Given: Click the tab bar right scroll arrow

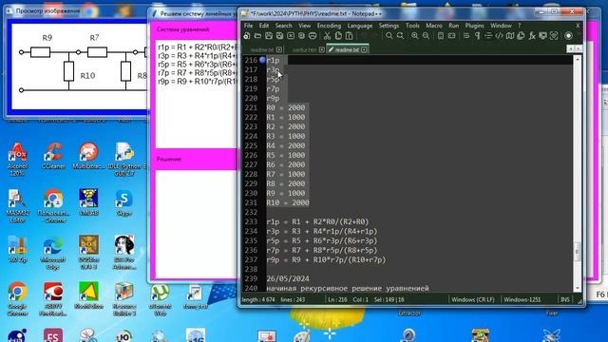Looking at the screenshot, I should click(x=579, y=48).
